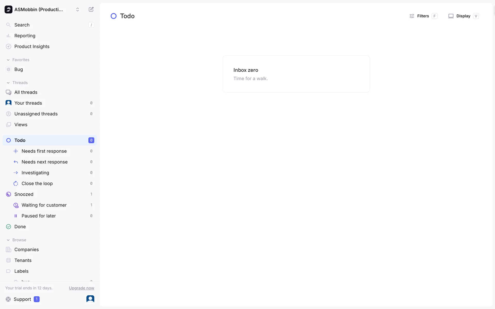Click the Snoozed moon icon

coord(9,194)
